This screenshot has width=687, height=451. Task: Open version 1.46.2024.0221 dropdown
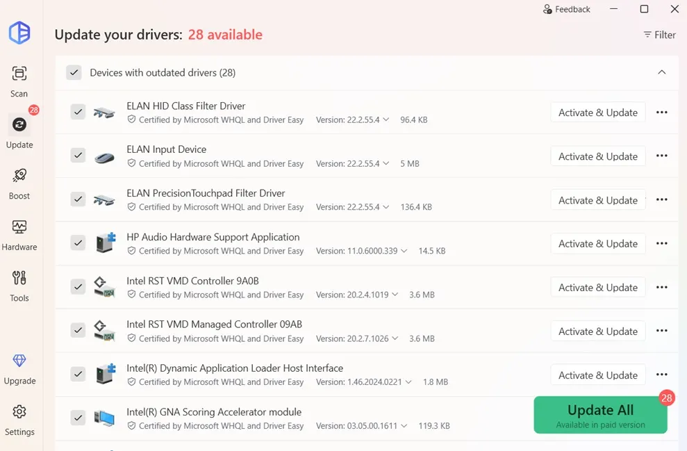click(408, 382)
